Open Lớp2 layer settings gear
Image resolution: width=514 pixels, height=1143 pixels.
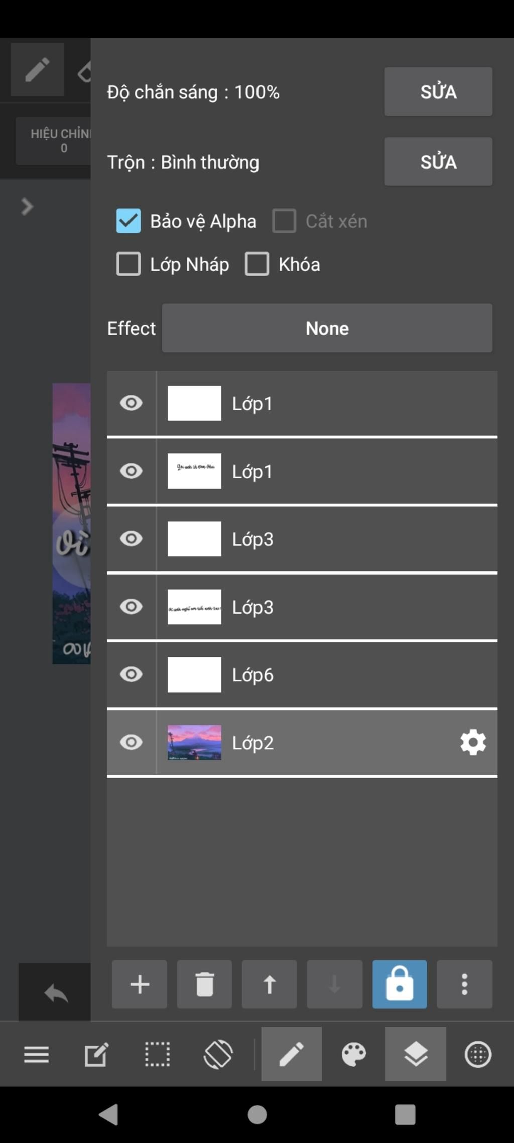(x=473, y=742)
